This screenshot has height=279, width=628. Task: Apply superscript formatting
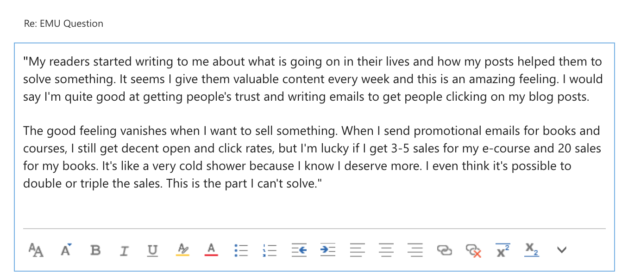click(x=503, y=250)
